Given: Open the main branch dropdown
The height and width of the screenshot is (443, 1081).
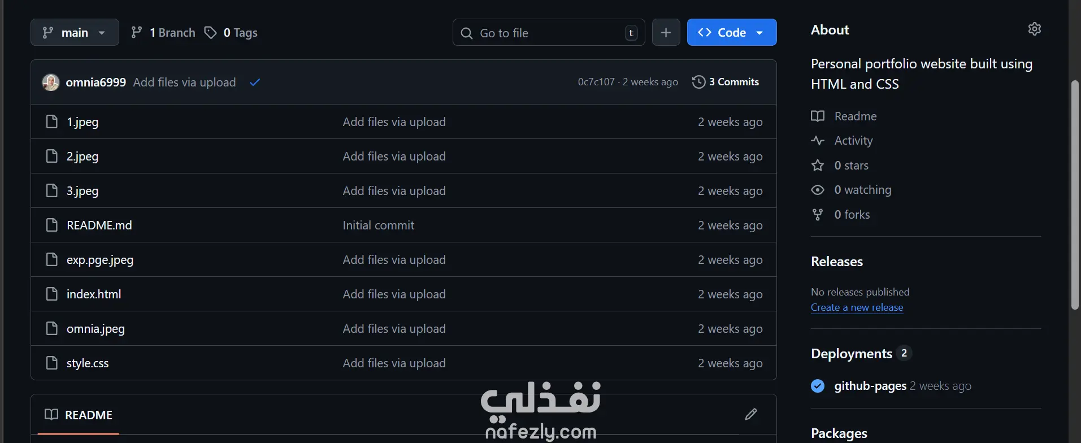Looking at the screenshot, I should tap(75, 32).
